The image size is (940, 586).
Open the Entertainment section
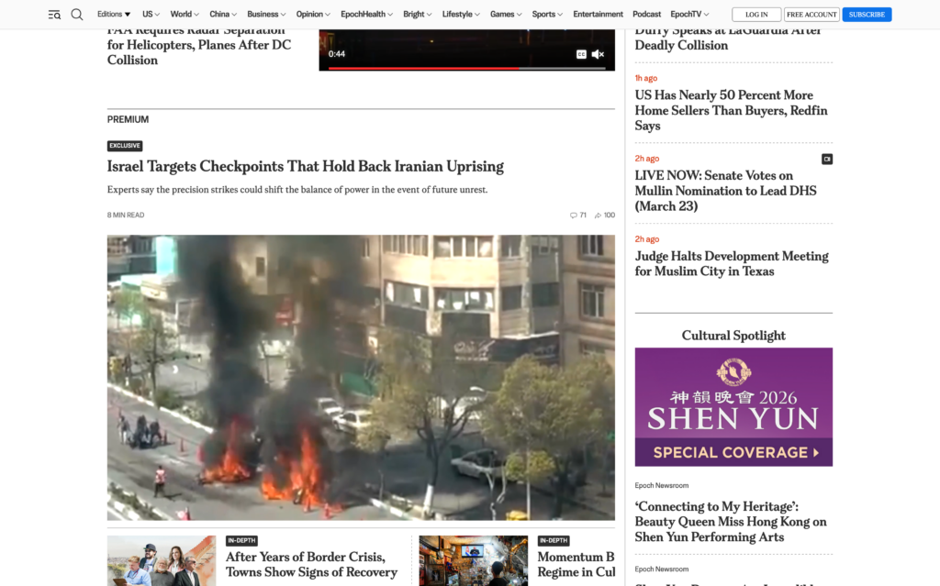pyautogui.click(x=598, y=15)
